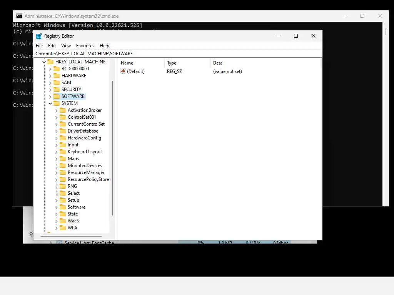Click the CurrentControlSet folder icon
The height and width of the screenshot is (295, 394).
click(63, 124)
